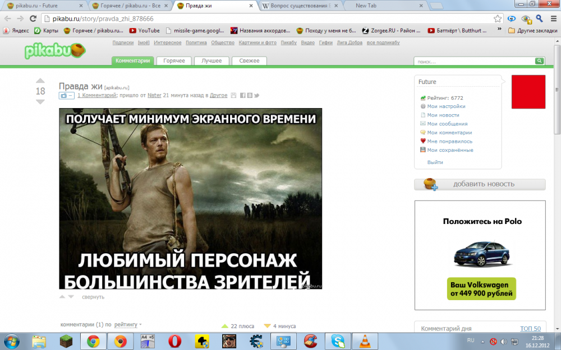Share the post on VKontakte

point(250,95)
